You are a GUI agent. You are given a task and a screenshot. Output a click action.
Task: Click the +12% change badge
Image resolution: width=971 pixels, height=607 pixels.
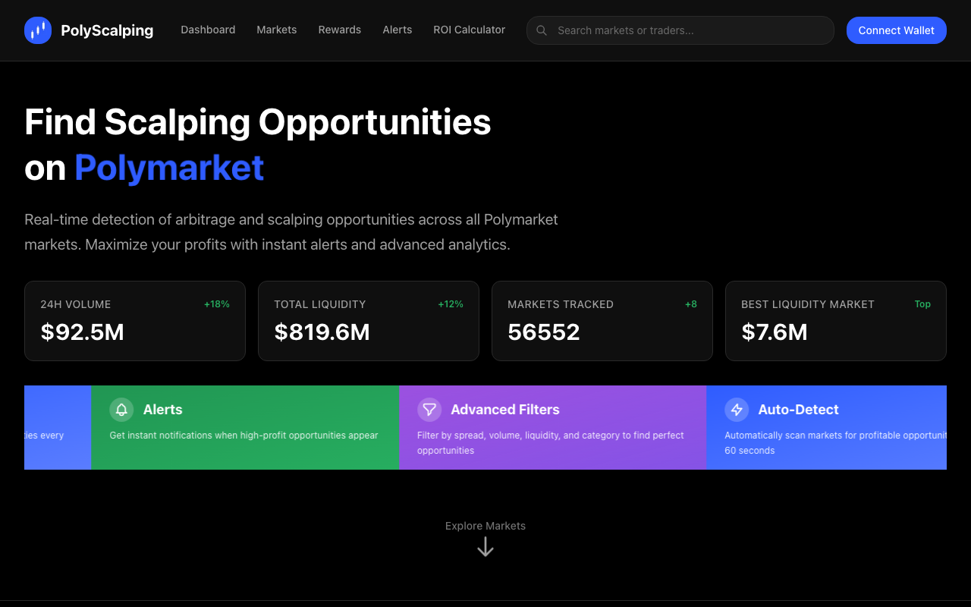[x=451, y=304]
